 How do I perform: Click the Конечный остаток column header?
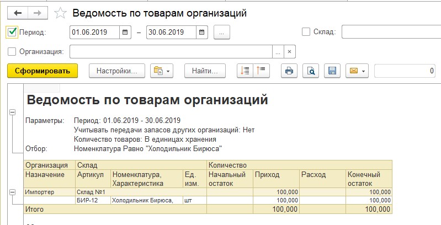[369, 179]
